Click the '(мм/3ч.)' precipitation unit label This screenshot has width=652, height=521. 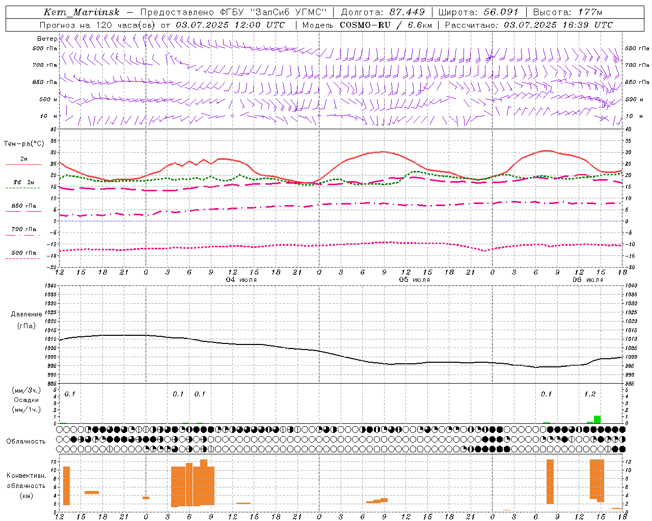pyautogui.click(x=26, y=390)
